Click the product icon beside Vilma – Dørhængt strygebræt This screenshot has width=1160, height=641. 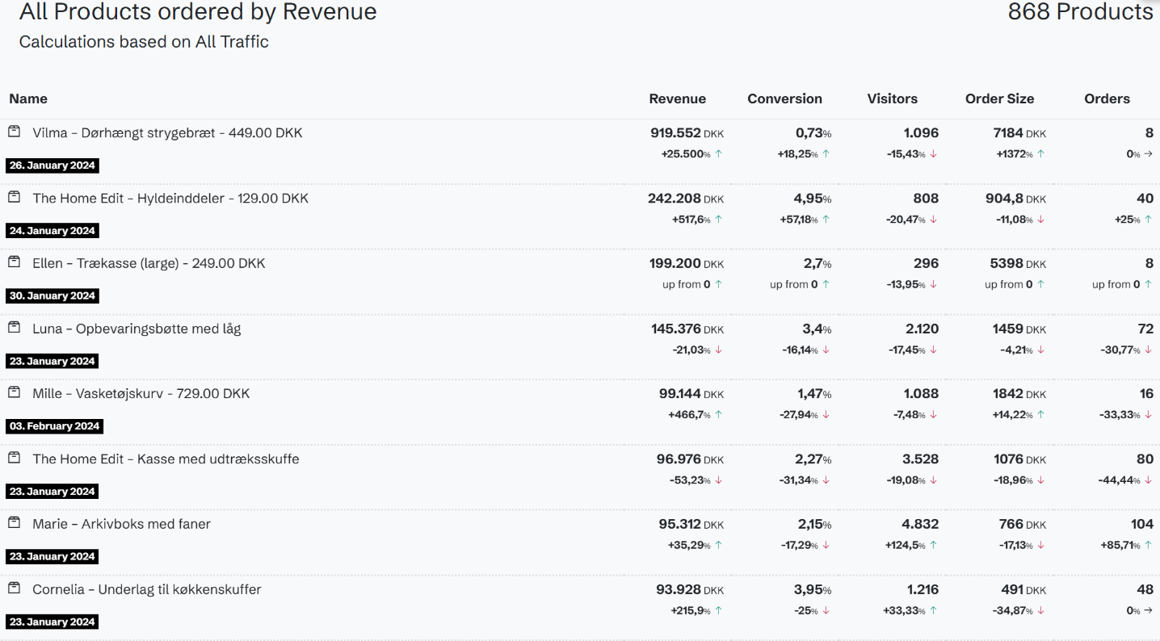[14, 131]
